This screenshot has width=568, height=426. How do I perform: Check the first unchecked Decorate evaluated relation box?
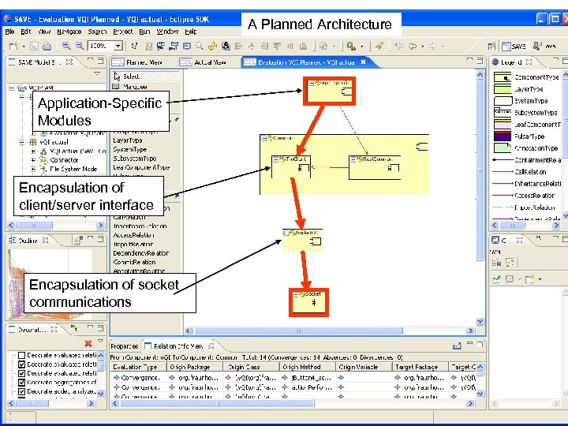(21, 355)
